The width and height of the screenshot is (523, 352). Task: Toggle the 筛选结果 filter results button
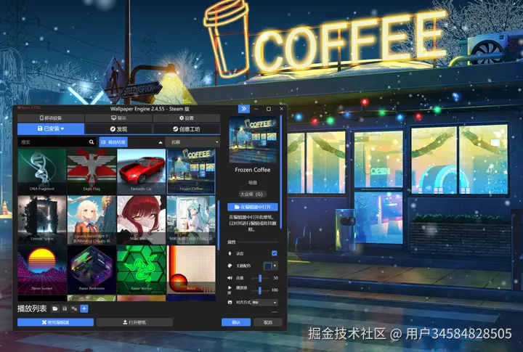[x=113, y=142]
